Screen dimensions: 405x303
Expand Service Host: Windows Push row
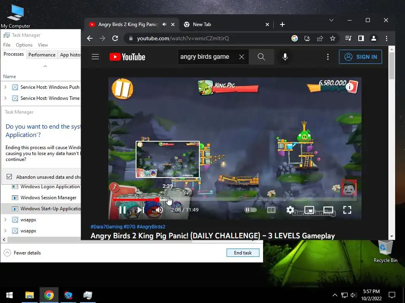pos(5,87)
